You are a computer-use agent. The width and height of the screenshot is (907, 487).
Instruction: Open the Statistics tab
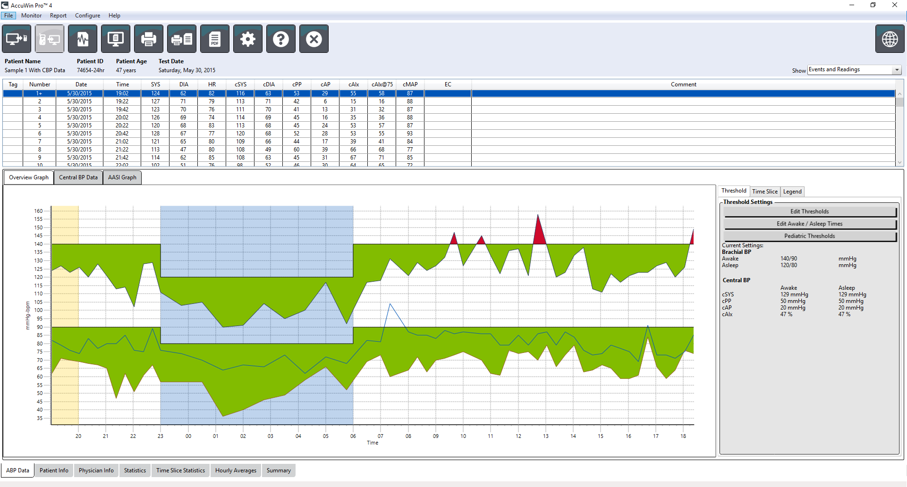[135, 470]
